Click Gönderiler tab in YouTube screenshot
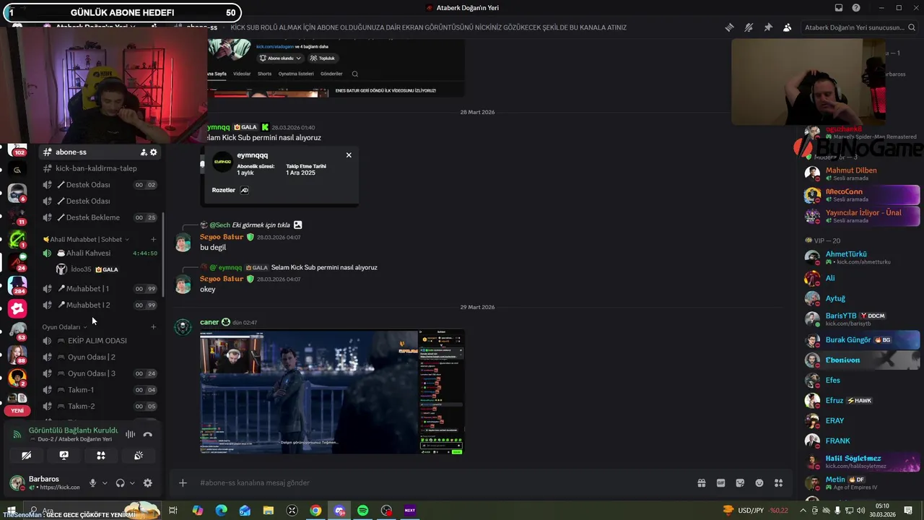 pos(331,74)
